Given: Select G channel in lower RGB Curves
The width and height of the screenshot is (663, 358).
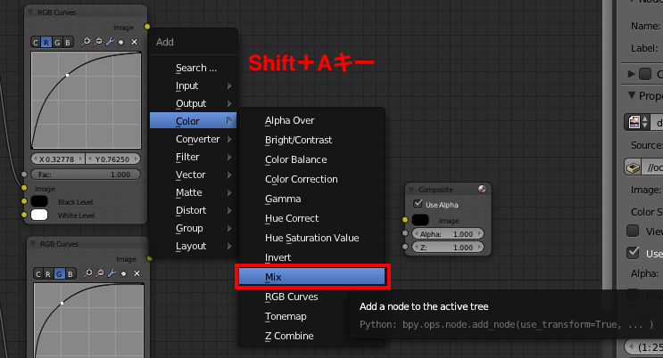Looking at the screenshot, I should pos(59,274).
